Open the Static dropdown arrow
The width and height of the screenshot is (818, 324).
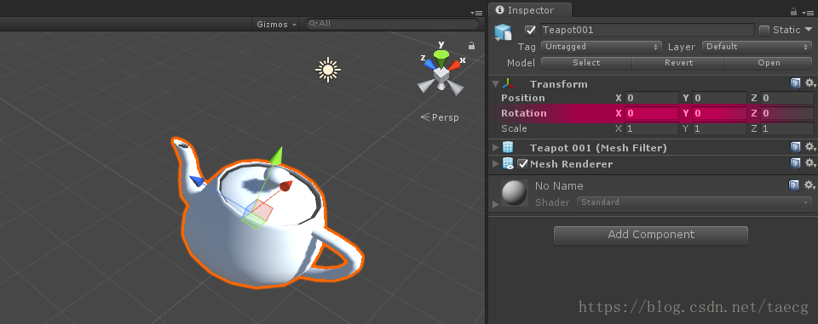coord(809,30)
